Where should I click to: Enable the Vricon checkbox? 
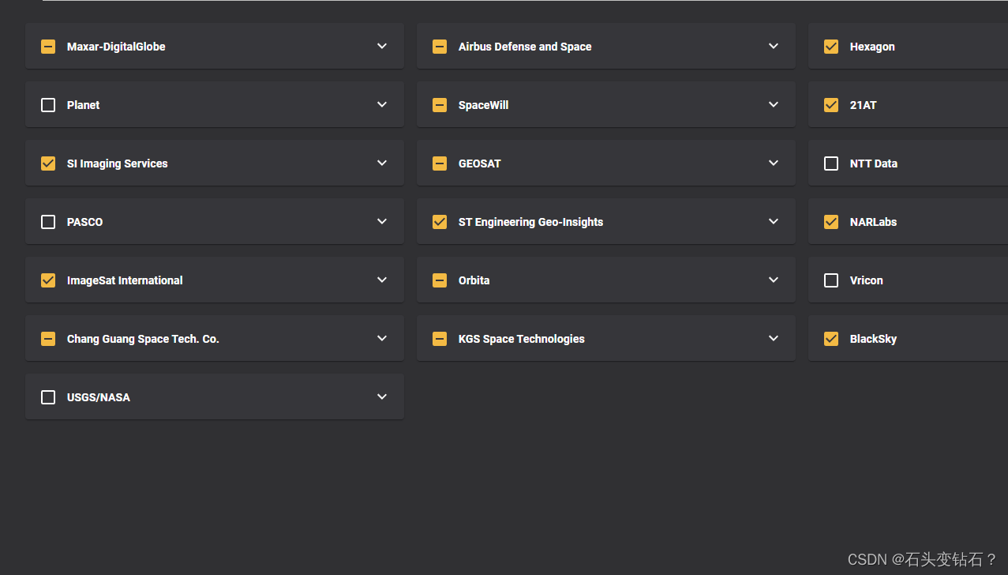pyautogui.click(x=831, y=280)
